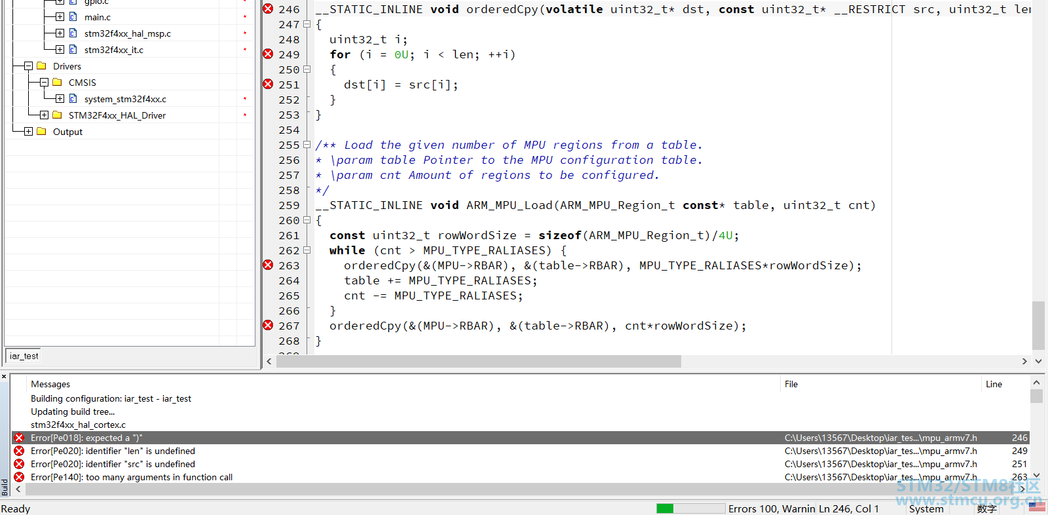Image resolution: width=1048 pixels, height=515 pixels.
Task: Click the File column header
Action: [791, 384]
